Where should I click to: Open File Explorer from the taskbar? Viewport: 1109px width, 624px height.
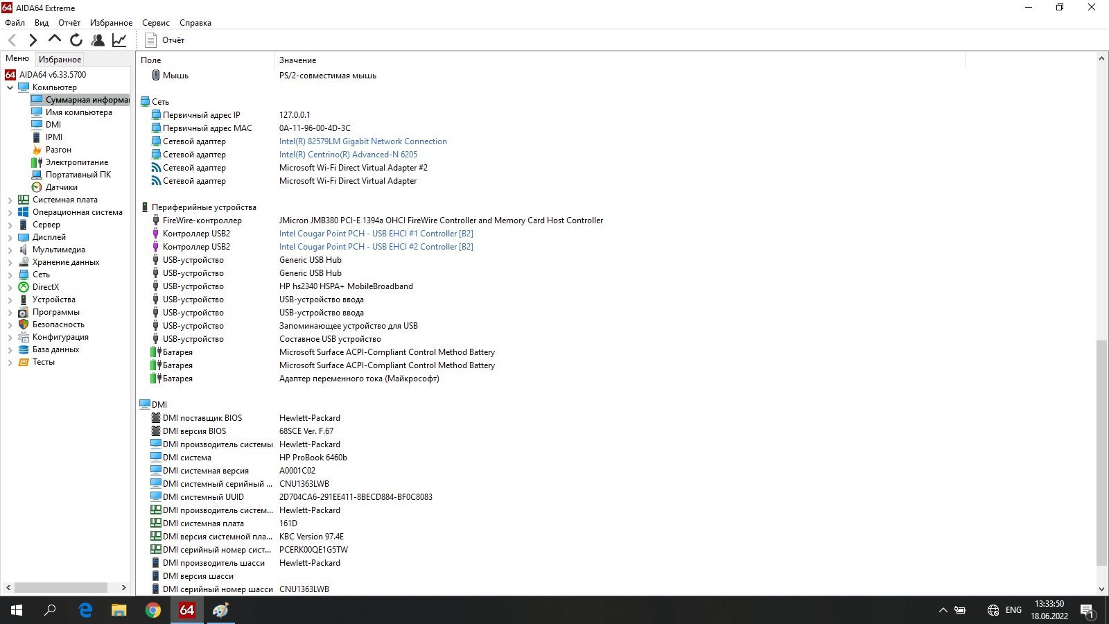(x=119, y=610)
